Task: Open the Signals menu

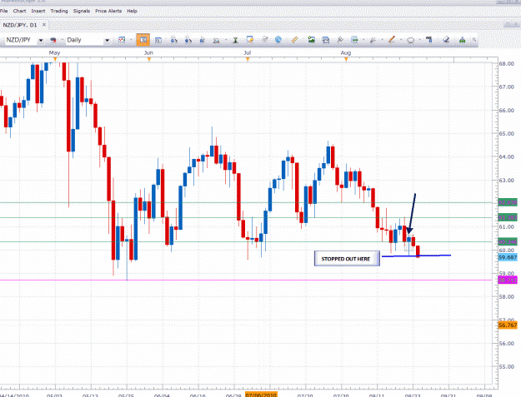Action: (x=82, y=11)
